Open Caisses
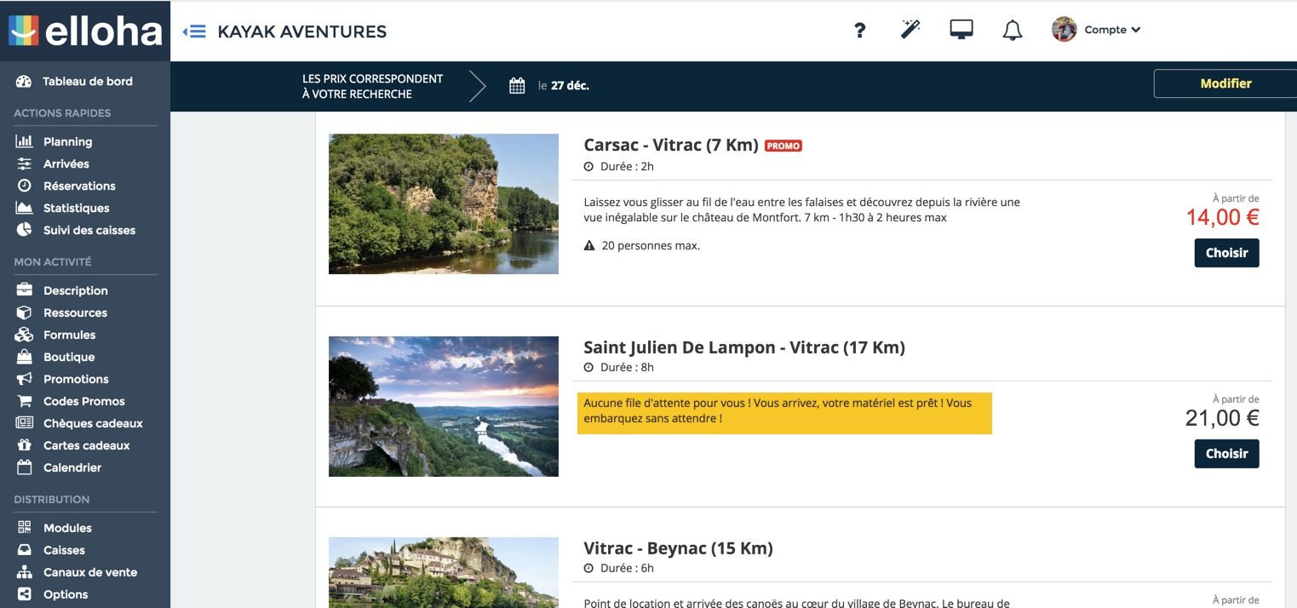Screen dimensions: 1297x608 pos(64,551)
